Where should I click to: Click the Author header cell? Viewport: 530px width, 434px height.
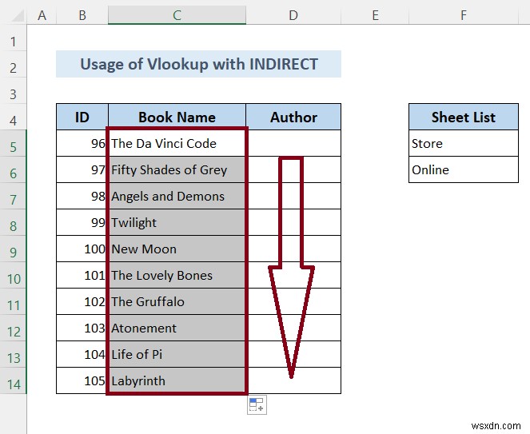coord(293,117)
